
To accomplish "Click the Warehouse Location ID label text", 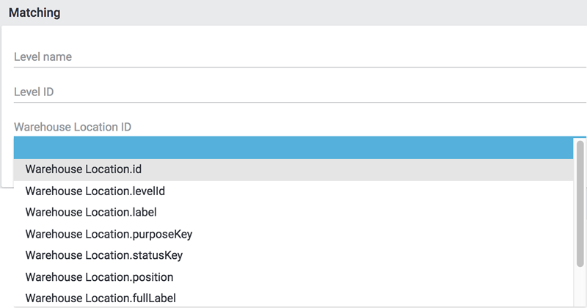I will click(72, 127).
